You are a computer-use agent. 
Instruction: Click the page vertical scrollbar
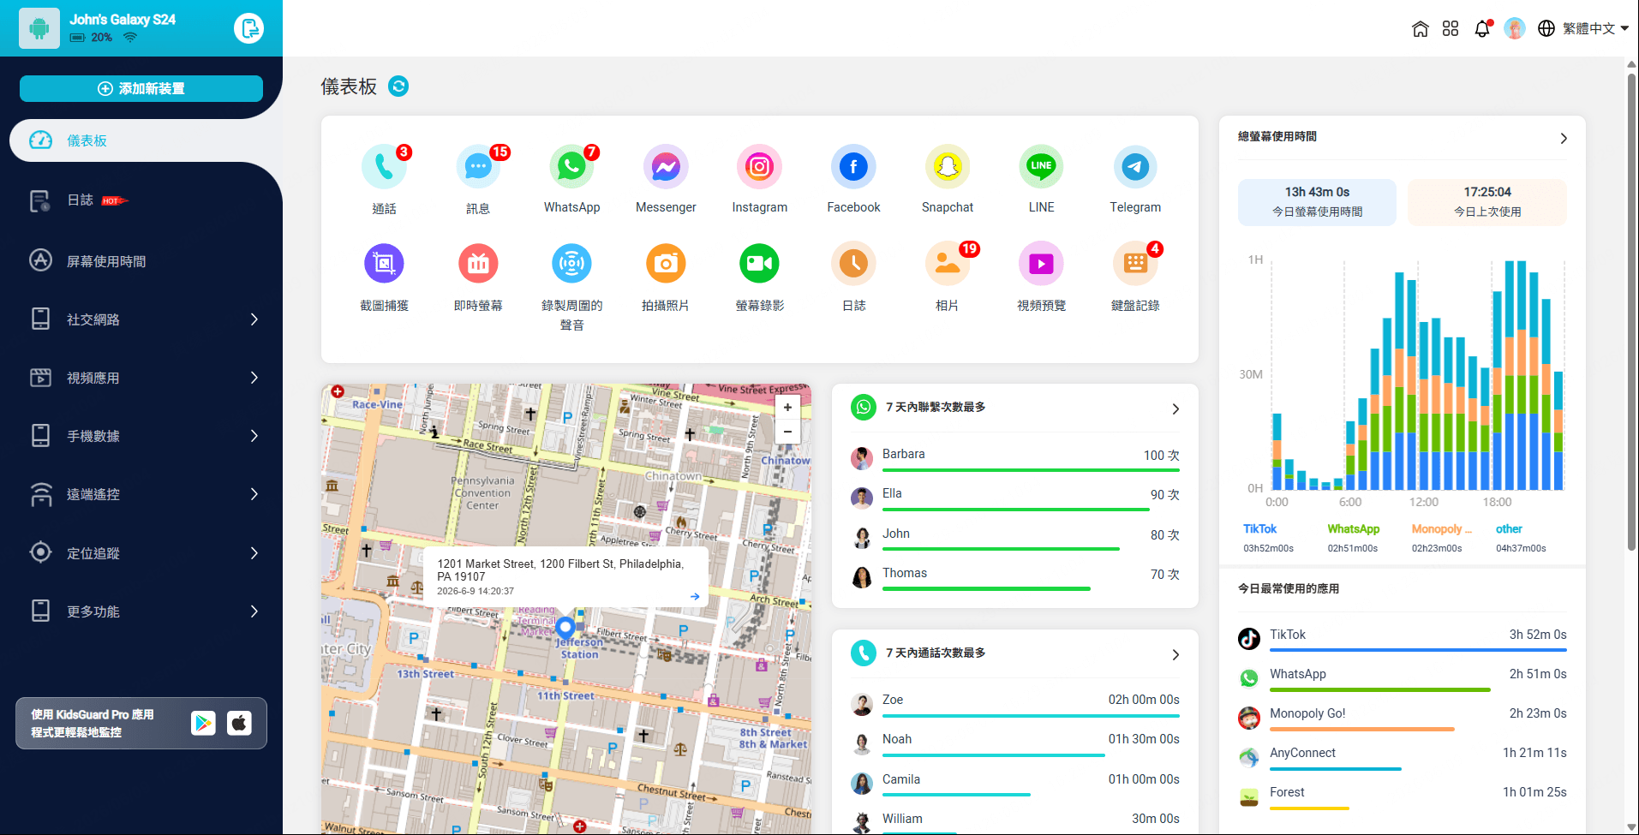(1631, 312)
